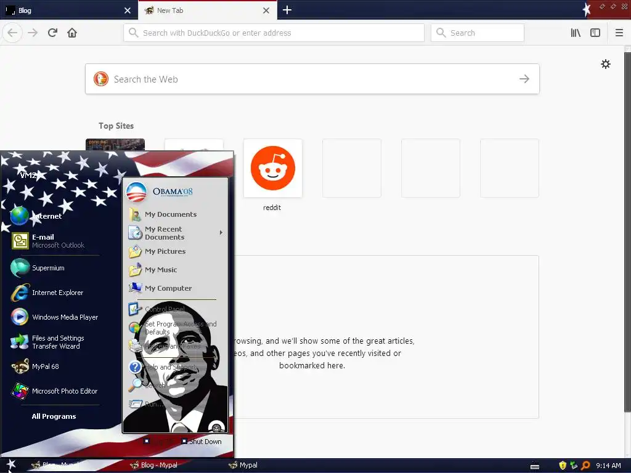
Task: Open My Documents folder in start menu
Action: pyautogui.click(x=163, y=214)
